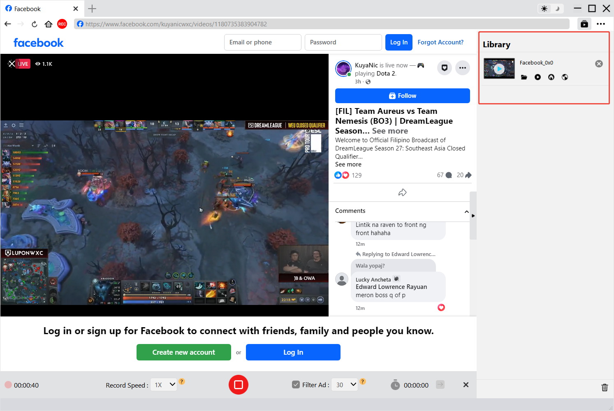Open the Forgot Account? link

(440, 42)
